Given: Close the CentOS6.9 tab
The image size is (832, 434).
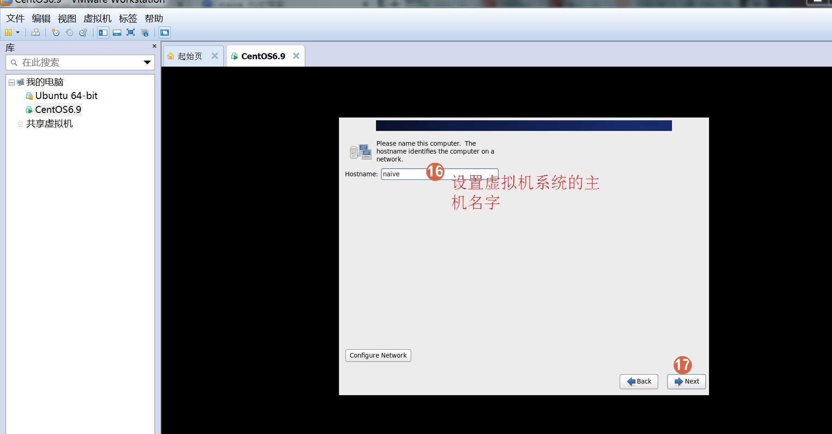Looking at the screenshot, I should pyautogui.click(x=296, y=56).
